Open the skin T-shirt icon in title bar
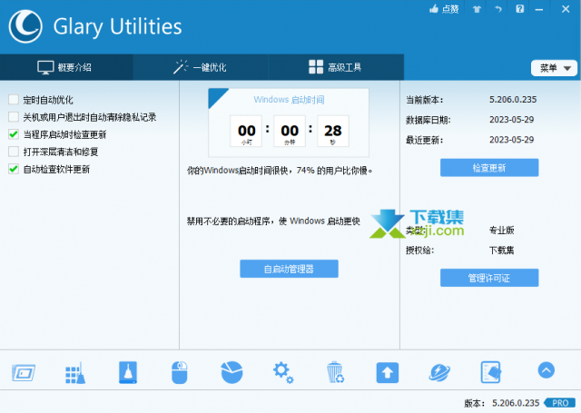Image resolution: width=581 pixels, height=413 pixels. pos(477,9)
